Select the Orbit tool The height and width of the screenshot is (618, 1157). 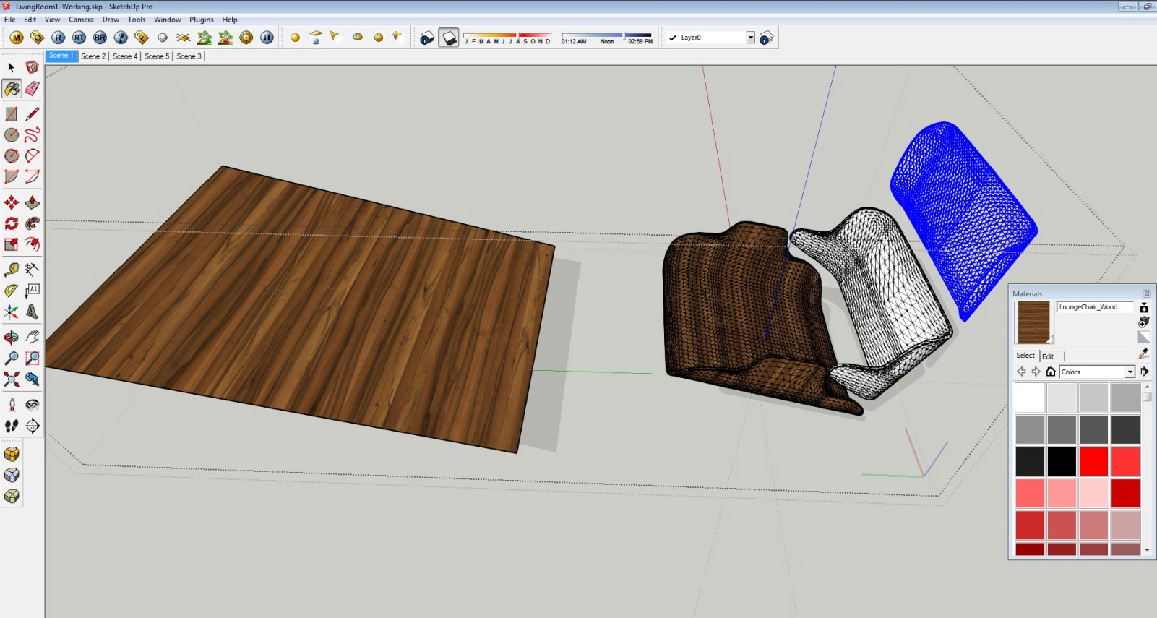point(12,338)
